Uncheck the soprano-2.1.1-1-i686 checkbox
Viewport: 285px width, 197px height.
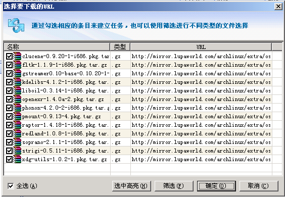pos(9,142)
